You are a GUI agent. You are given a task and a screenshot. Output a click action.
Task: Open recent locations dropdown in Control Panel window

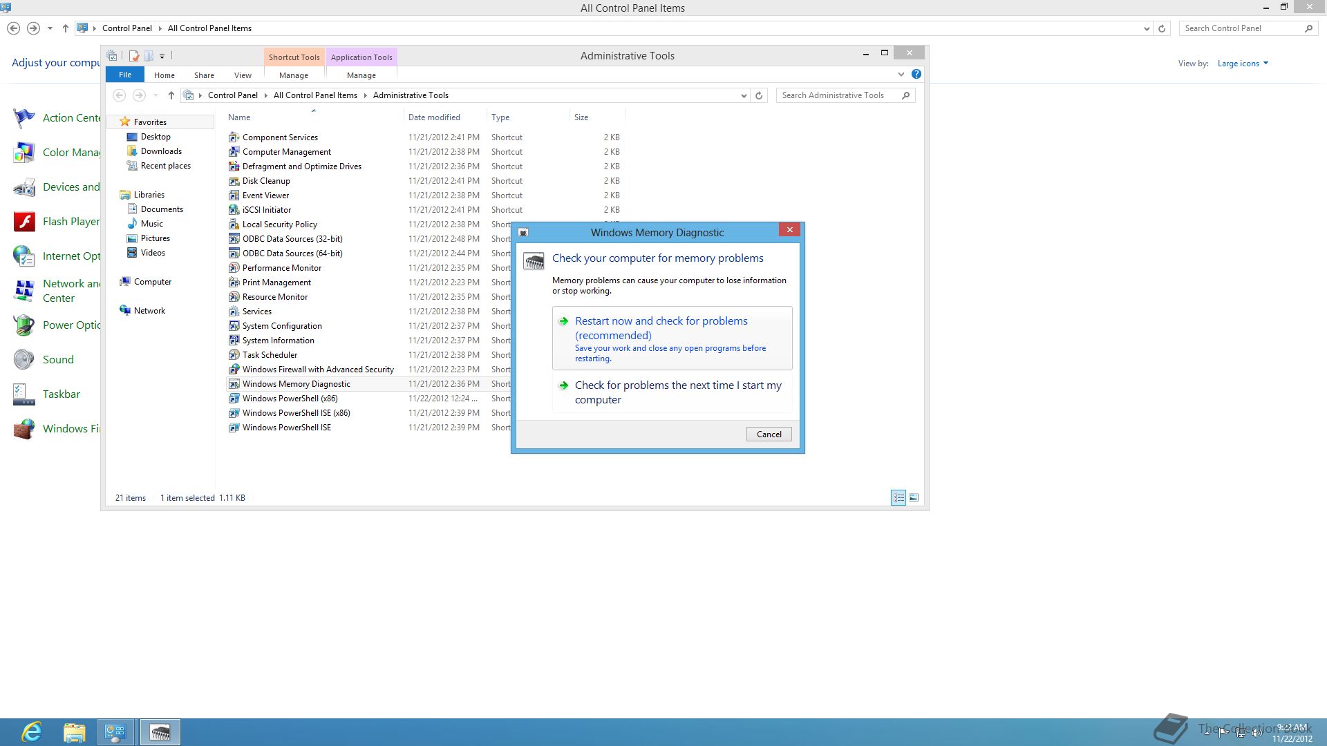(x=50, y=28)
